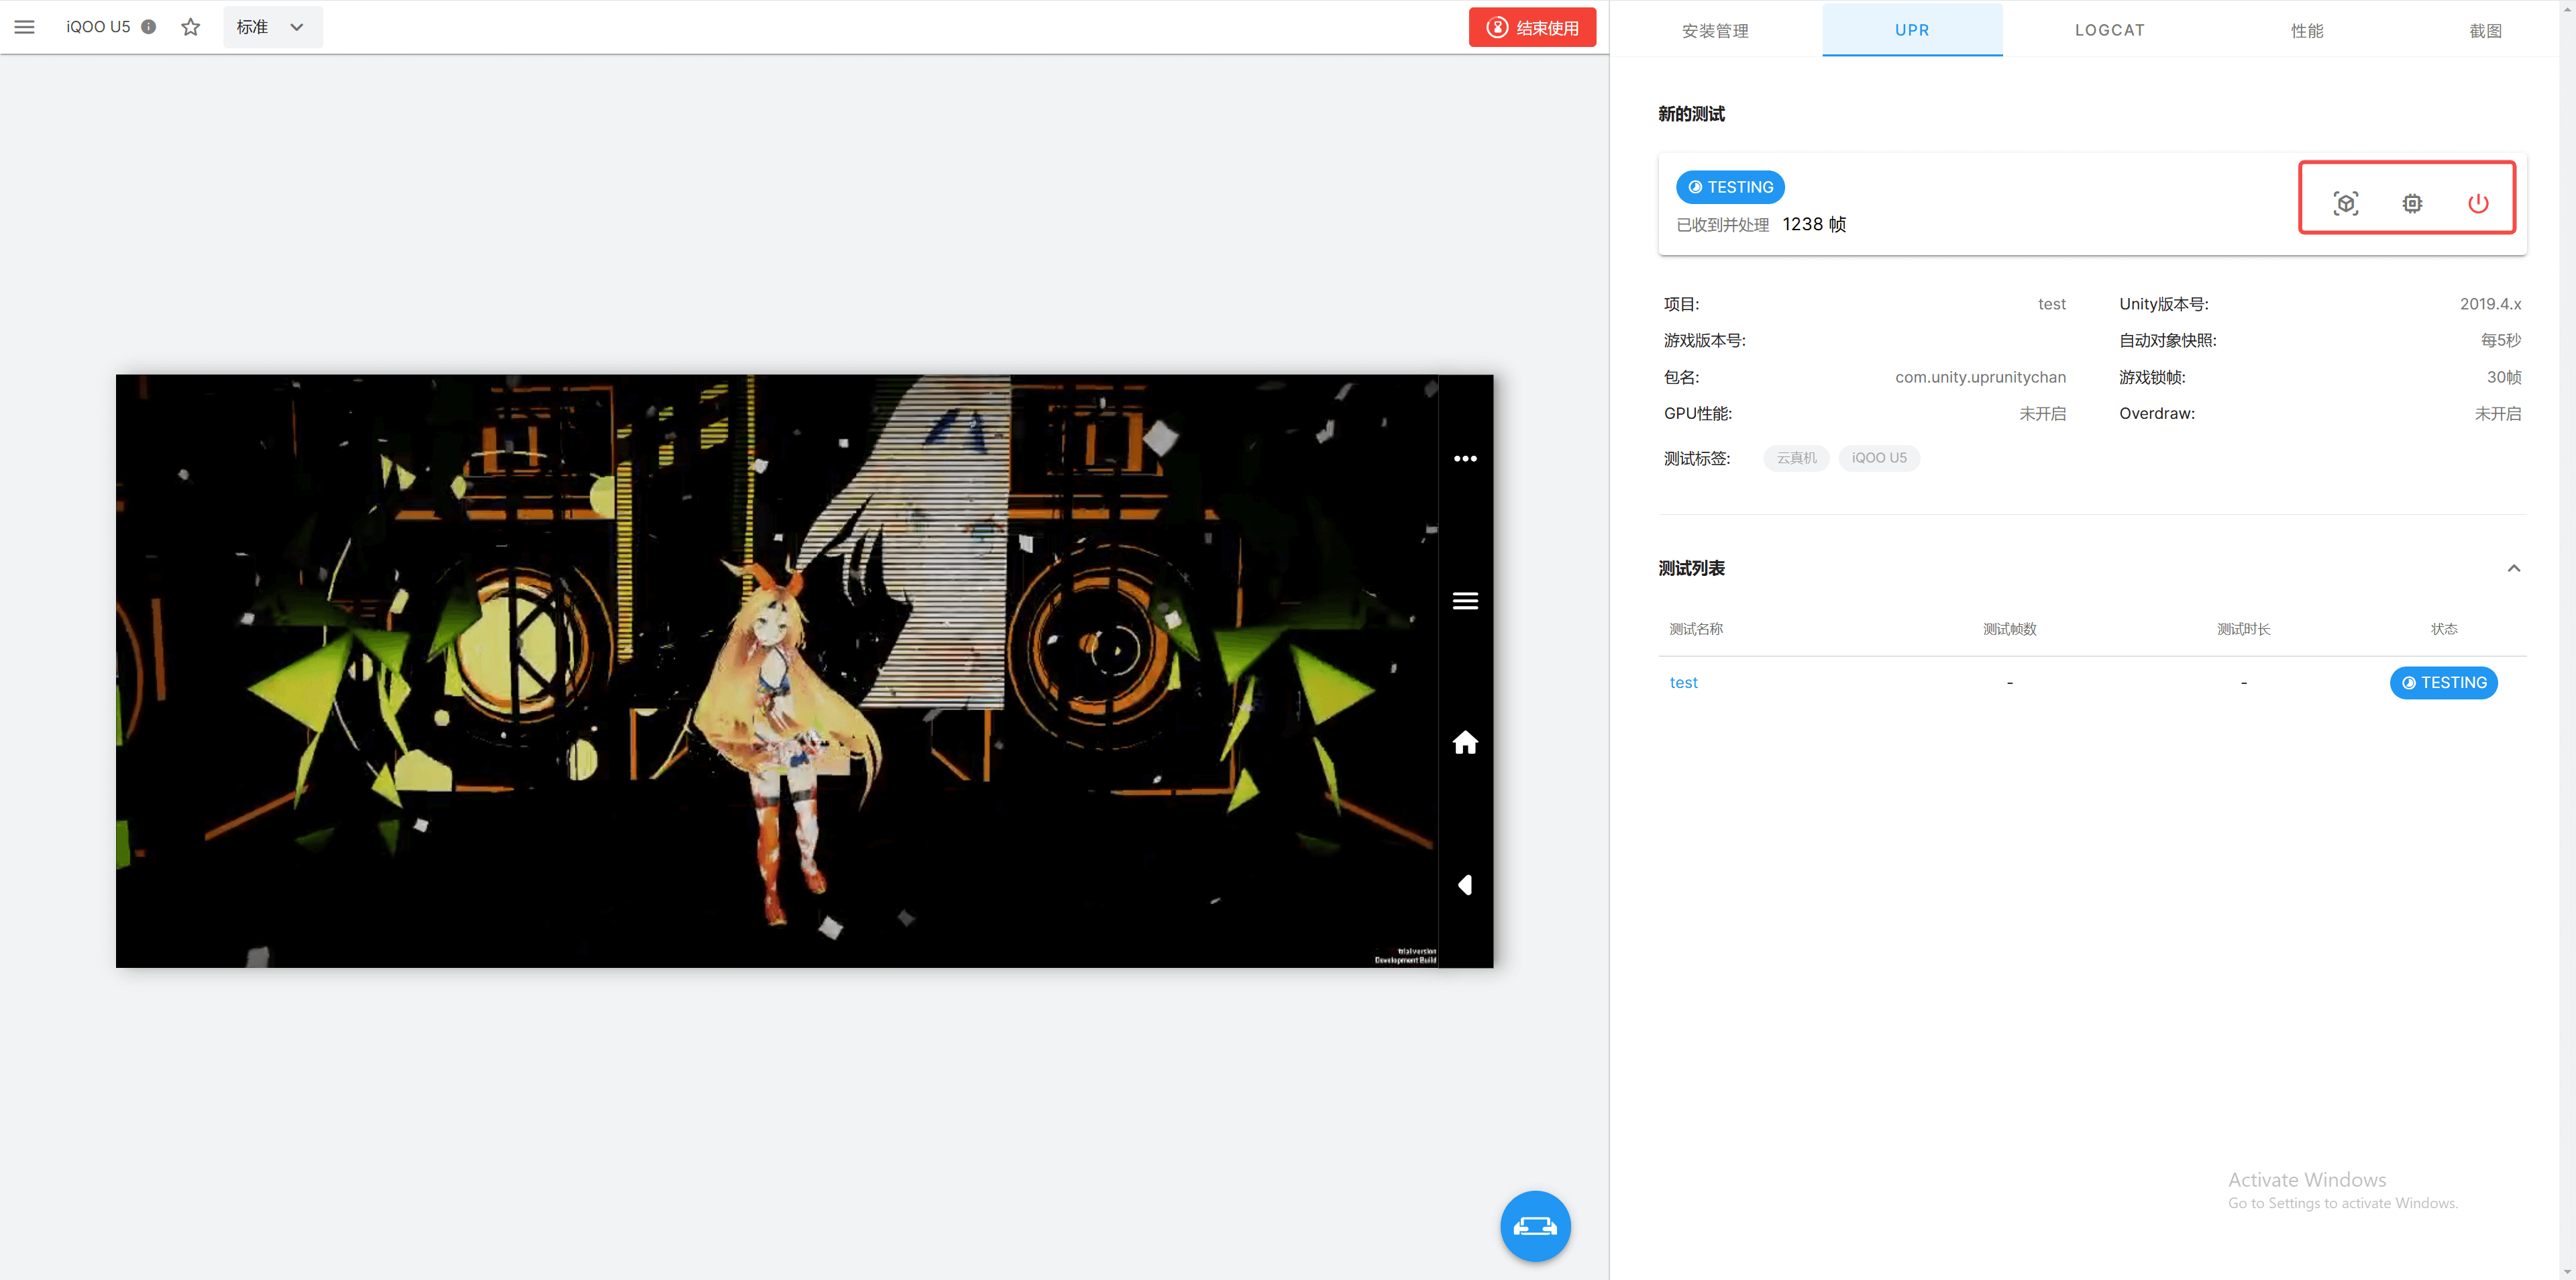Switch to the LOGCAT tab

2109,30
